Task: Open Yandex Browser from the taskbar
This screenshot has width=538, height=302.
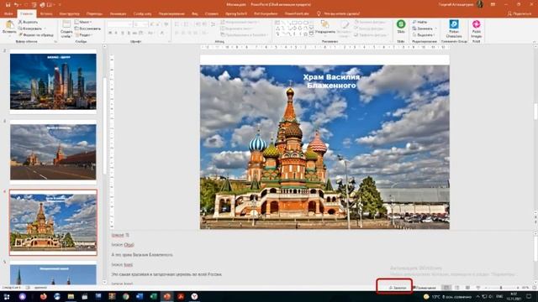Action: tap(194, 296)
